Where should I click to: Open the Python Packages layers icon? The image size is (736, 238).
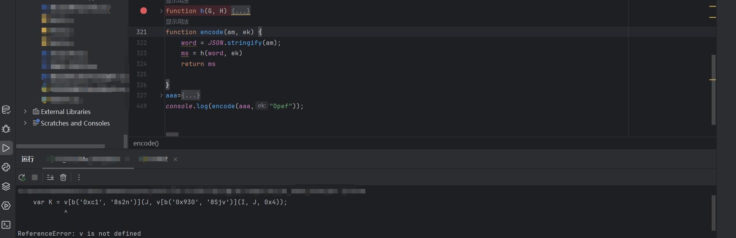(6, 186)
